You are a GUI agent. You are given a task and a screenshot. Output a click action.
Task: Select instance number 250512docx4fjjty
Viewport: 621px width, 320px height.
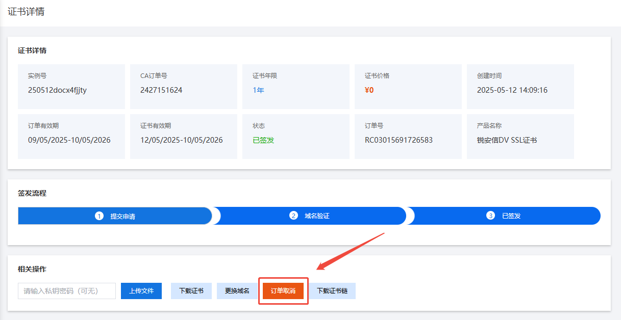(57, 90)
